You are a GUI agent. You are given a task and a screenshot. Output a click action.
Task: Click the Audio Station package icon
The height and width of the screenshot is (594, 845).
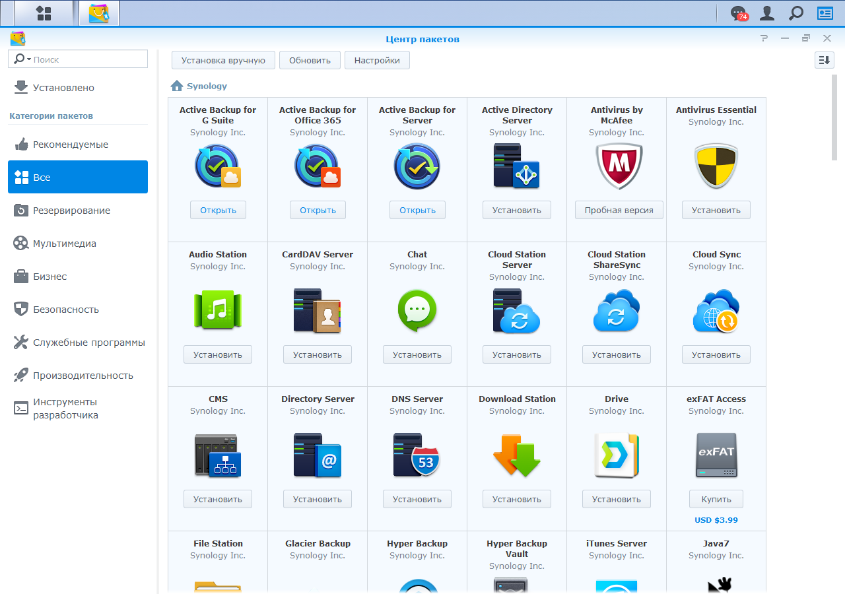tap(218, 311)
